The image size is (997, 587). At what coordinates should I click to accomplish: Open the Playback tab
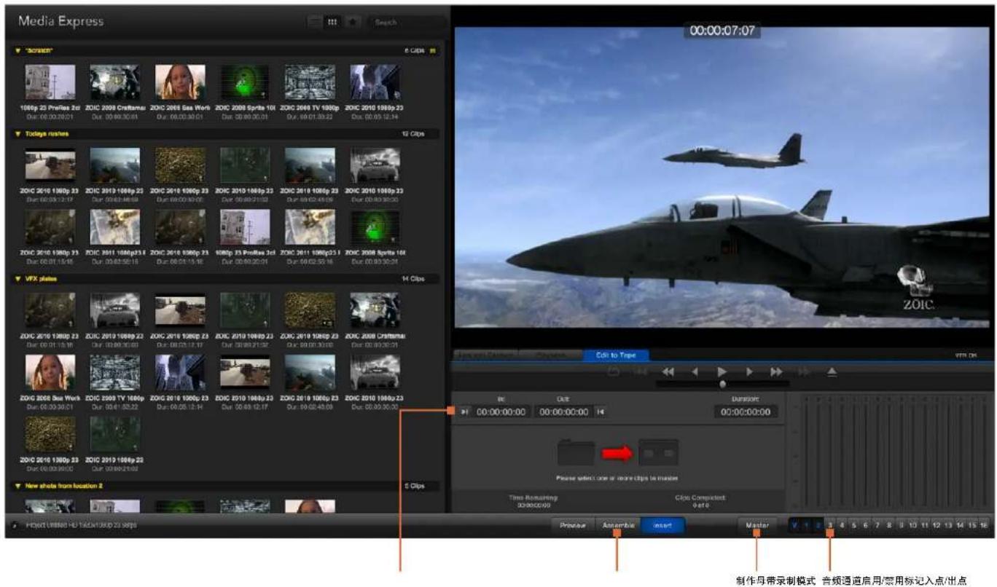pos(551,355)
